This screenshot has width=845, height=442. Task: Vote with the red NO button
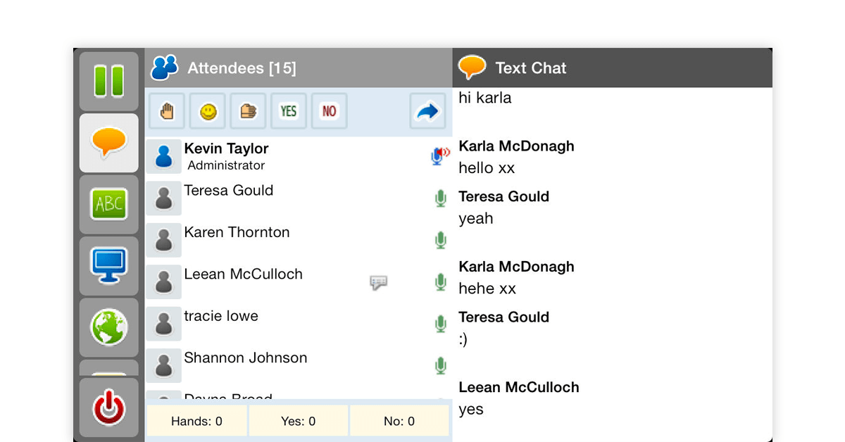point(329,111)
